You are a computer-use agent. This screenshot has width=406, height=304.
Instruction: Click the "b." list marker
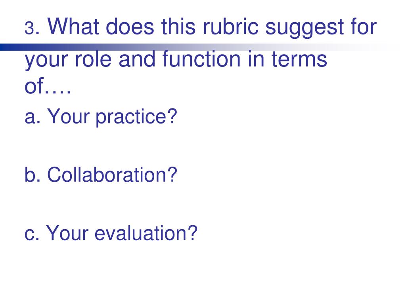point(33,175)
